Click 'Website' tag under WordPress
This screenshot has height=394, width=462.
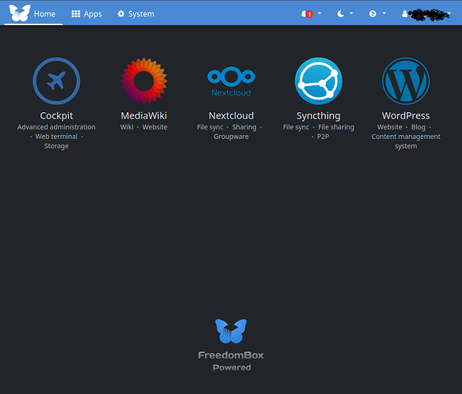pos(389,127)
